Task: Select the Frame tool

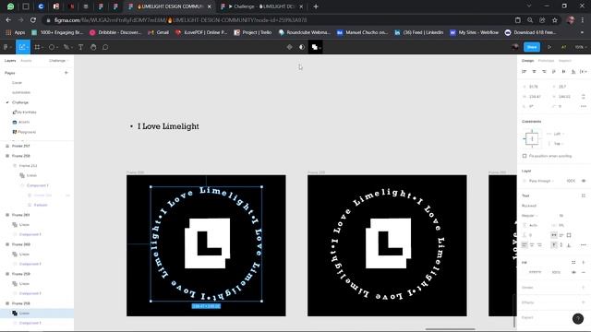Action: (x=37, y=47)
